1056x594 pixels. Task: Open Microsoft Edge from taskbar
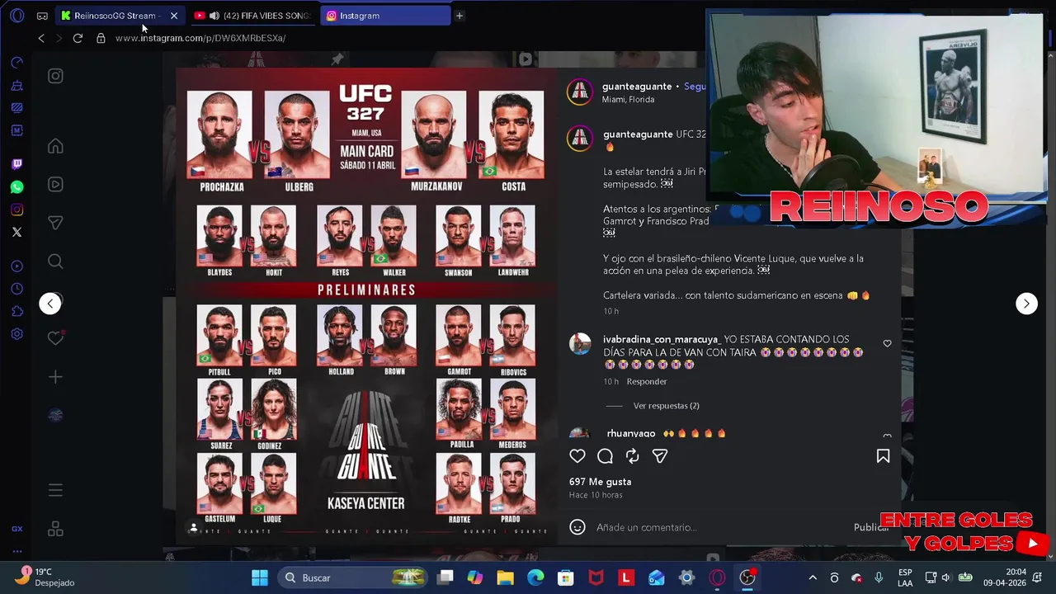pos(535,577)
